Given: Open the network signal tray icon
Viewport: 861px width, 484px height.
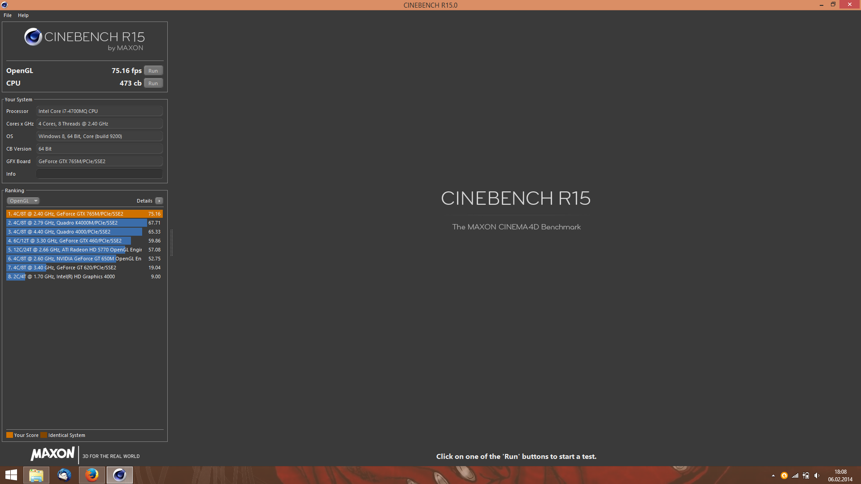Looking at the screenshot, I should pos(795,475).
